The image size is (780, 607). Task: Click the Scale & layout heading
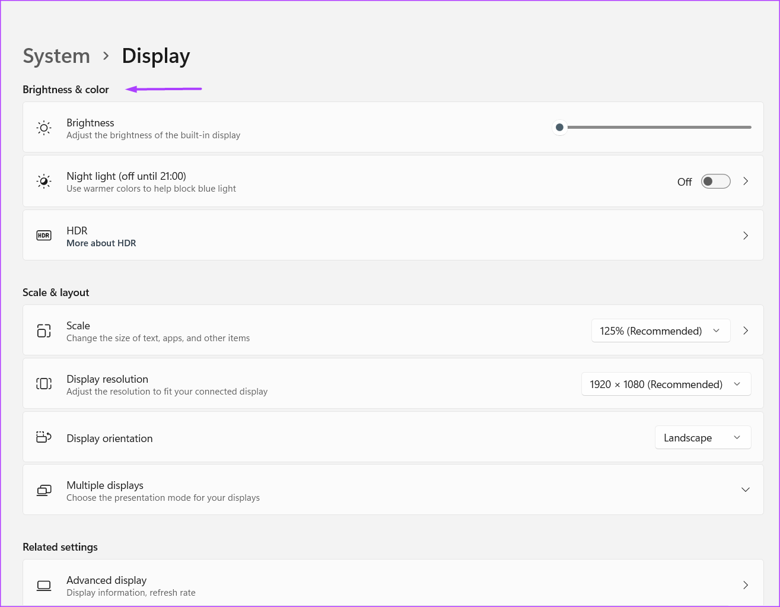coord(56,293)
